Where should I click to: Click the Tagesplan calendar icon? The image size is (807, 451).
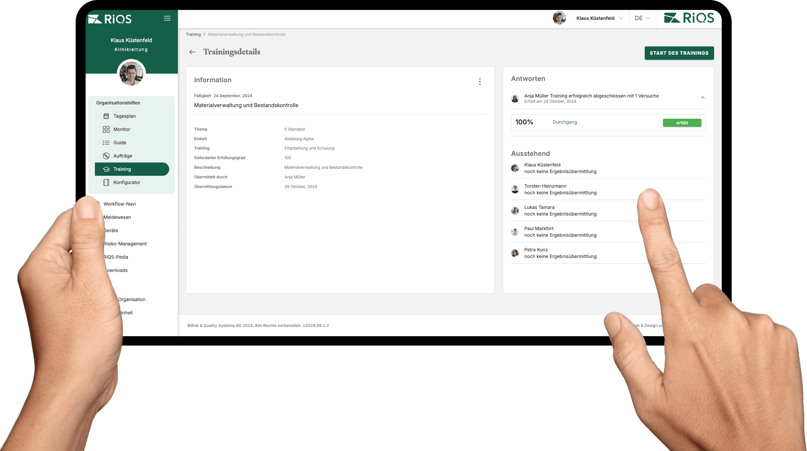tap(106, 116)
